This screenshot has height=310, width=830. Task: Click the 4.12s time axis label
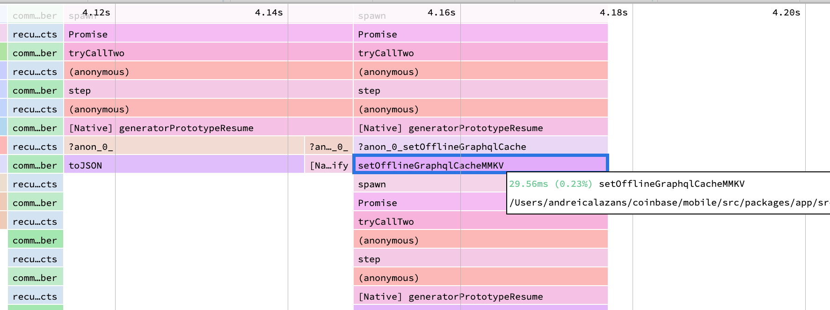pos(96,12)
